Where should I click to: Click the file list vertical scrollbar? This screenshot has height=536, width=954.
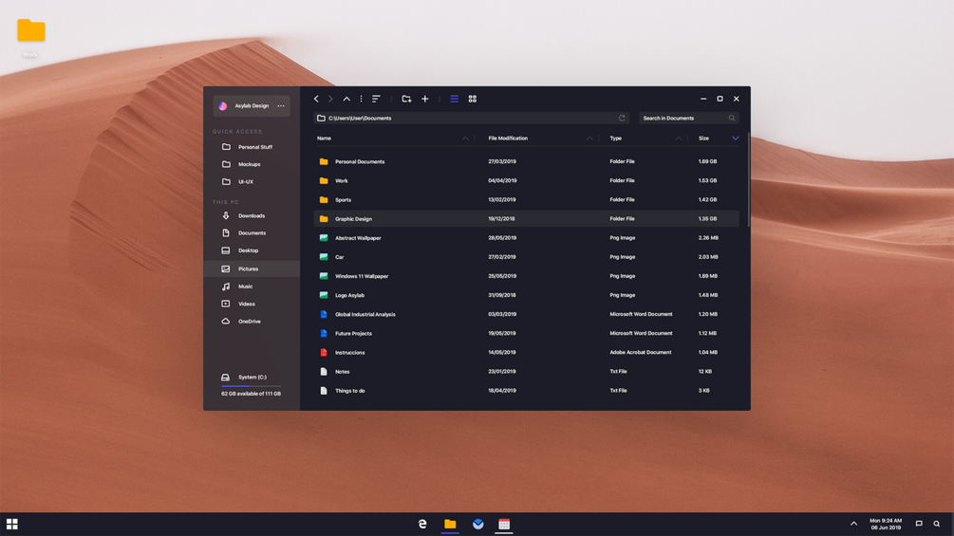tap(748, 179)
